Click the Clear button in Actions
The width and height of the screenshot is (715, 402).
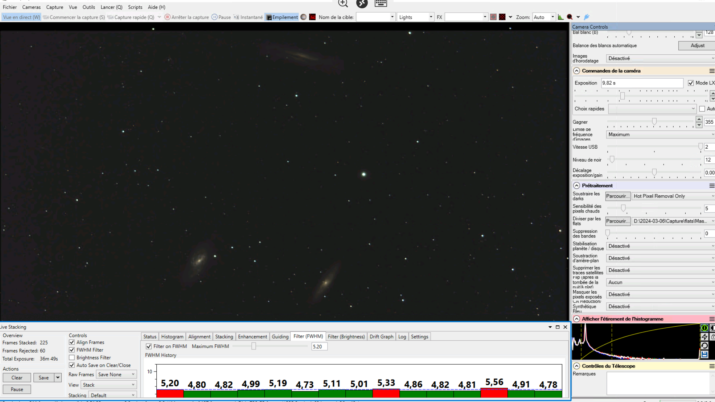(17, 378)
